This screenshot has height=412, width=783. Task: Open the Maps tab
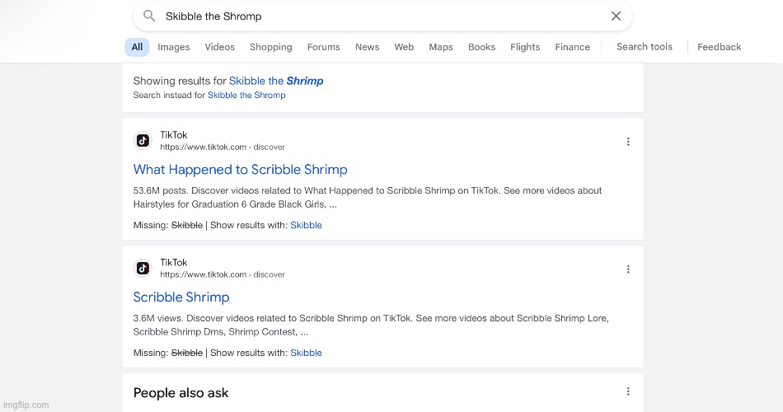(x=440, y=47)
